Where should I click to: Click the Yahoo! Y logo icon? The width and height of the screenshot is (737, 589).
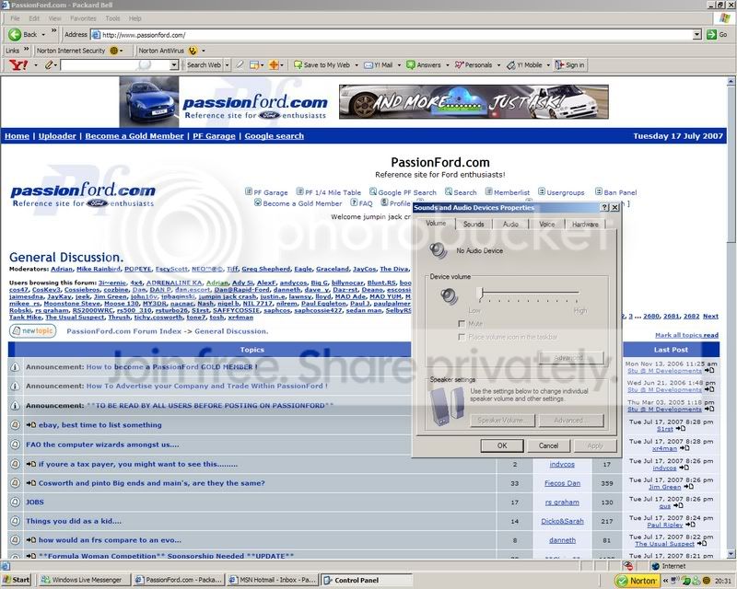tap(18, 64)
